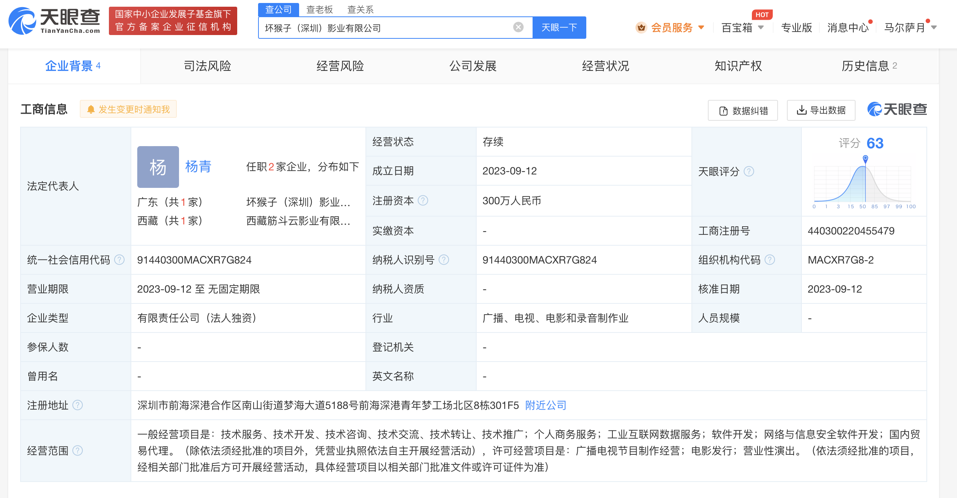Open the 统一社会信用代码 help icon

point(119,260)
